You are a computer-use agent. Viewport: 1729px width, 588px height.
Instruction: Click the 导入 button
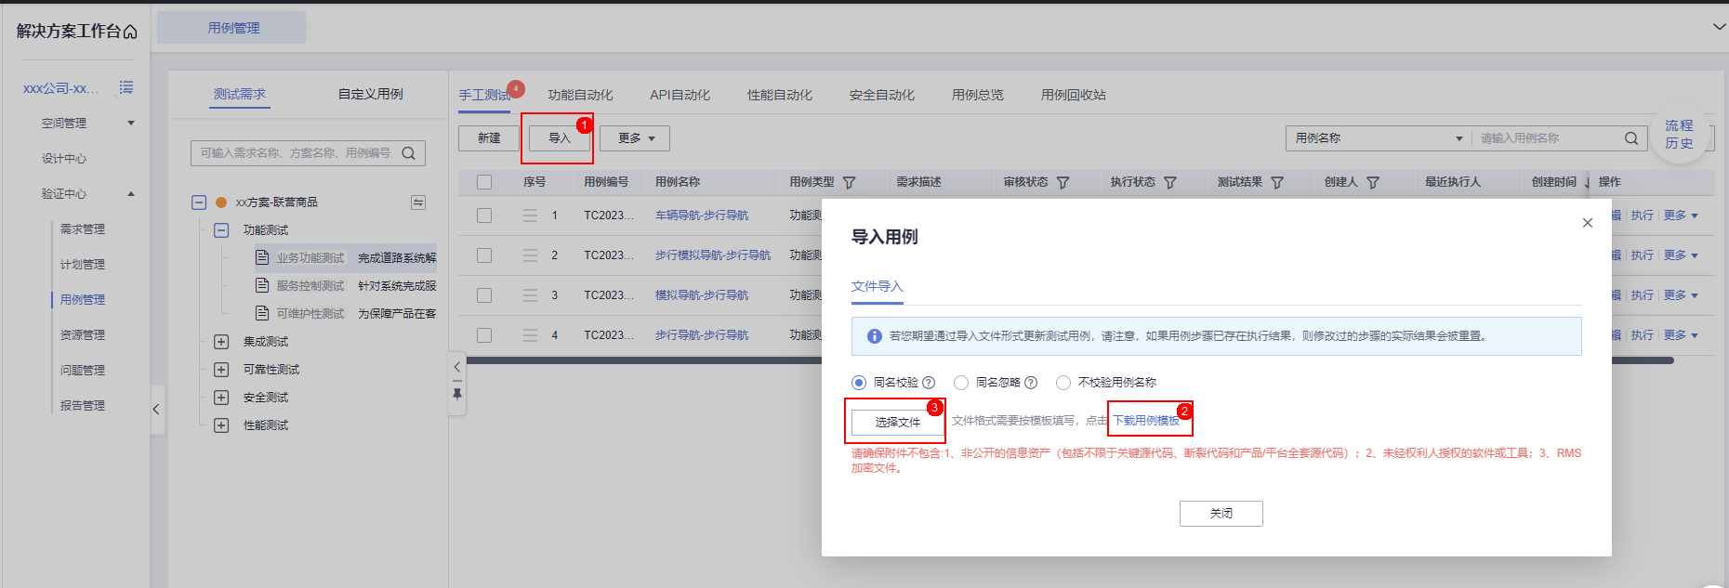coord(560,138)
